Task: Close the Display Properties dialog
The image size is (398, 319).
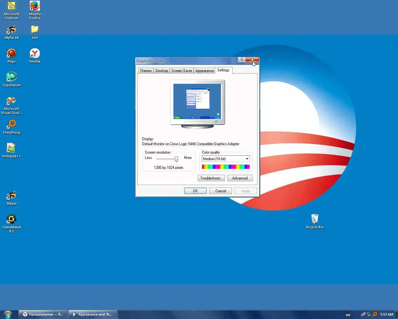Action: click(252, 60)
